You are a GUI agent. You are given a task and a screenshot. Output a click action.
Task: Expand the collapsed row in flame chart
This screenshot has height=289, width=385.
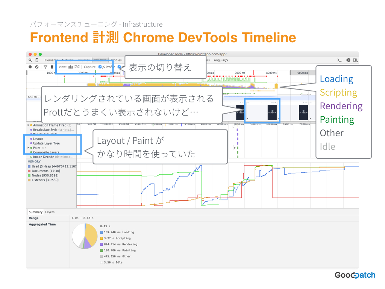235,148
